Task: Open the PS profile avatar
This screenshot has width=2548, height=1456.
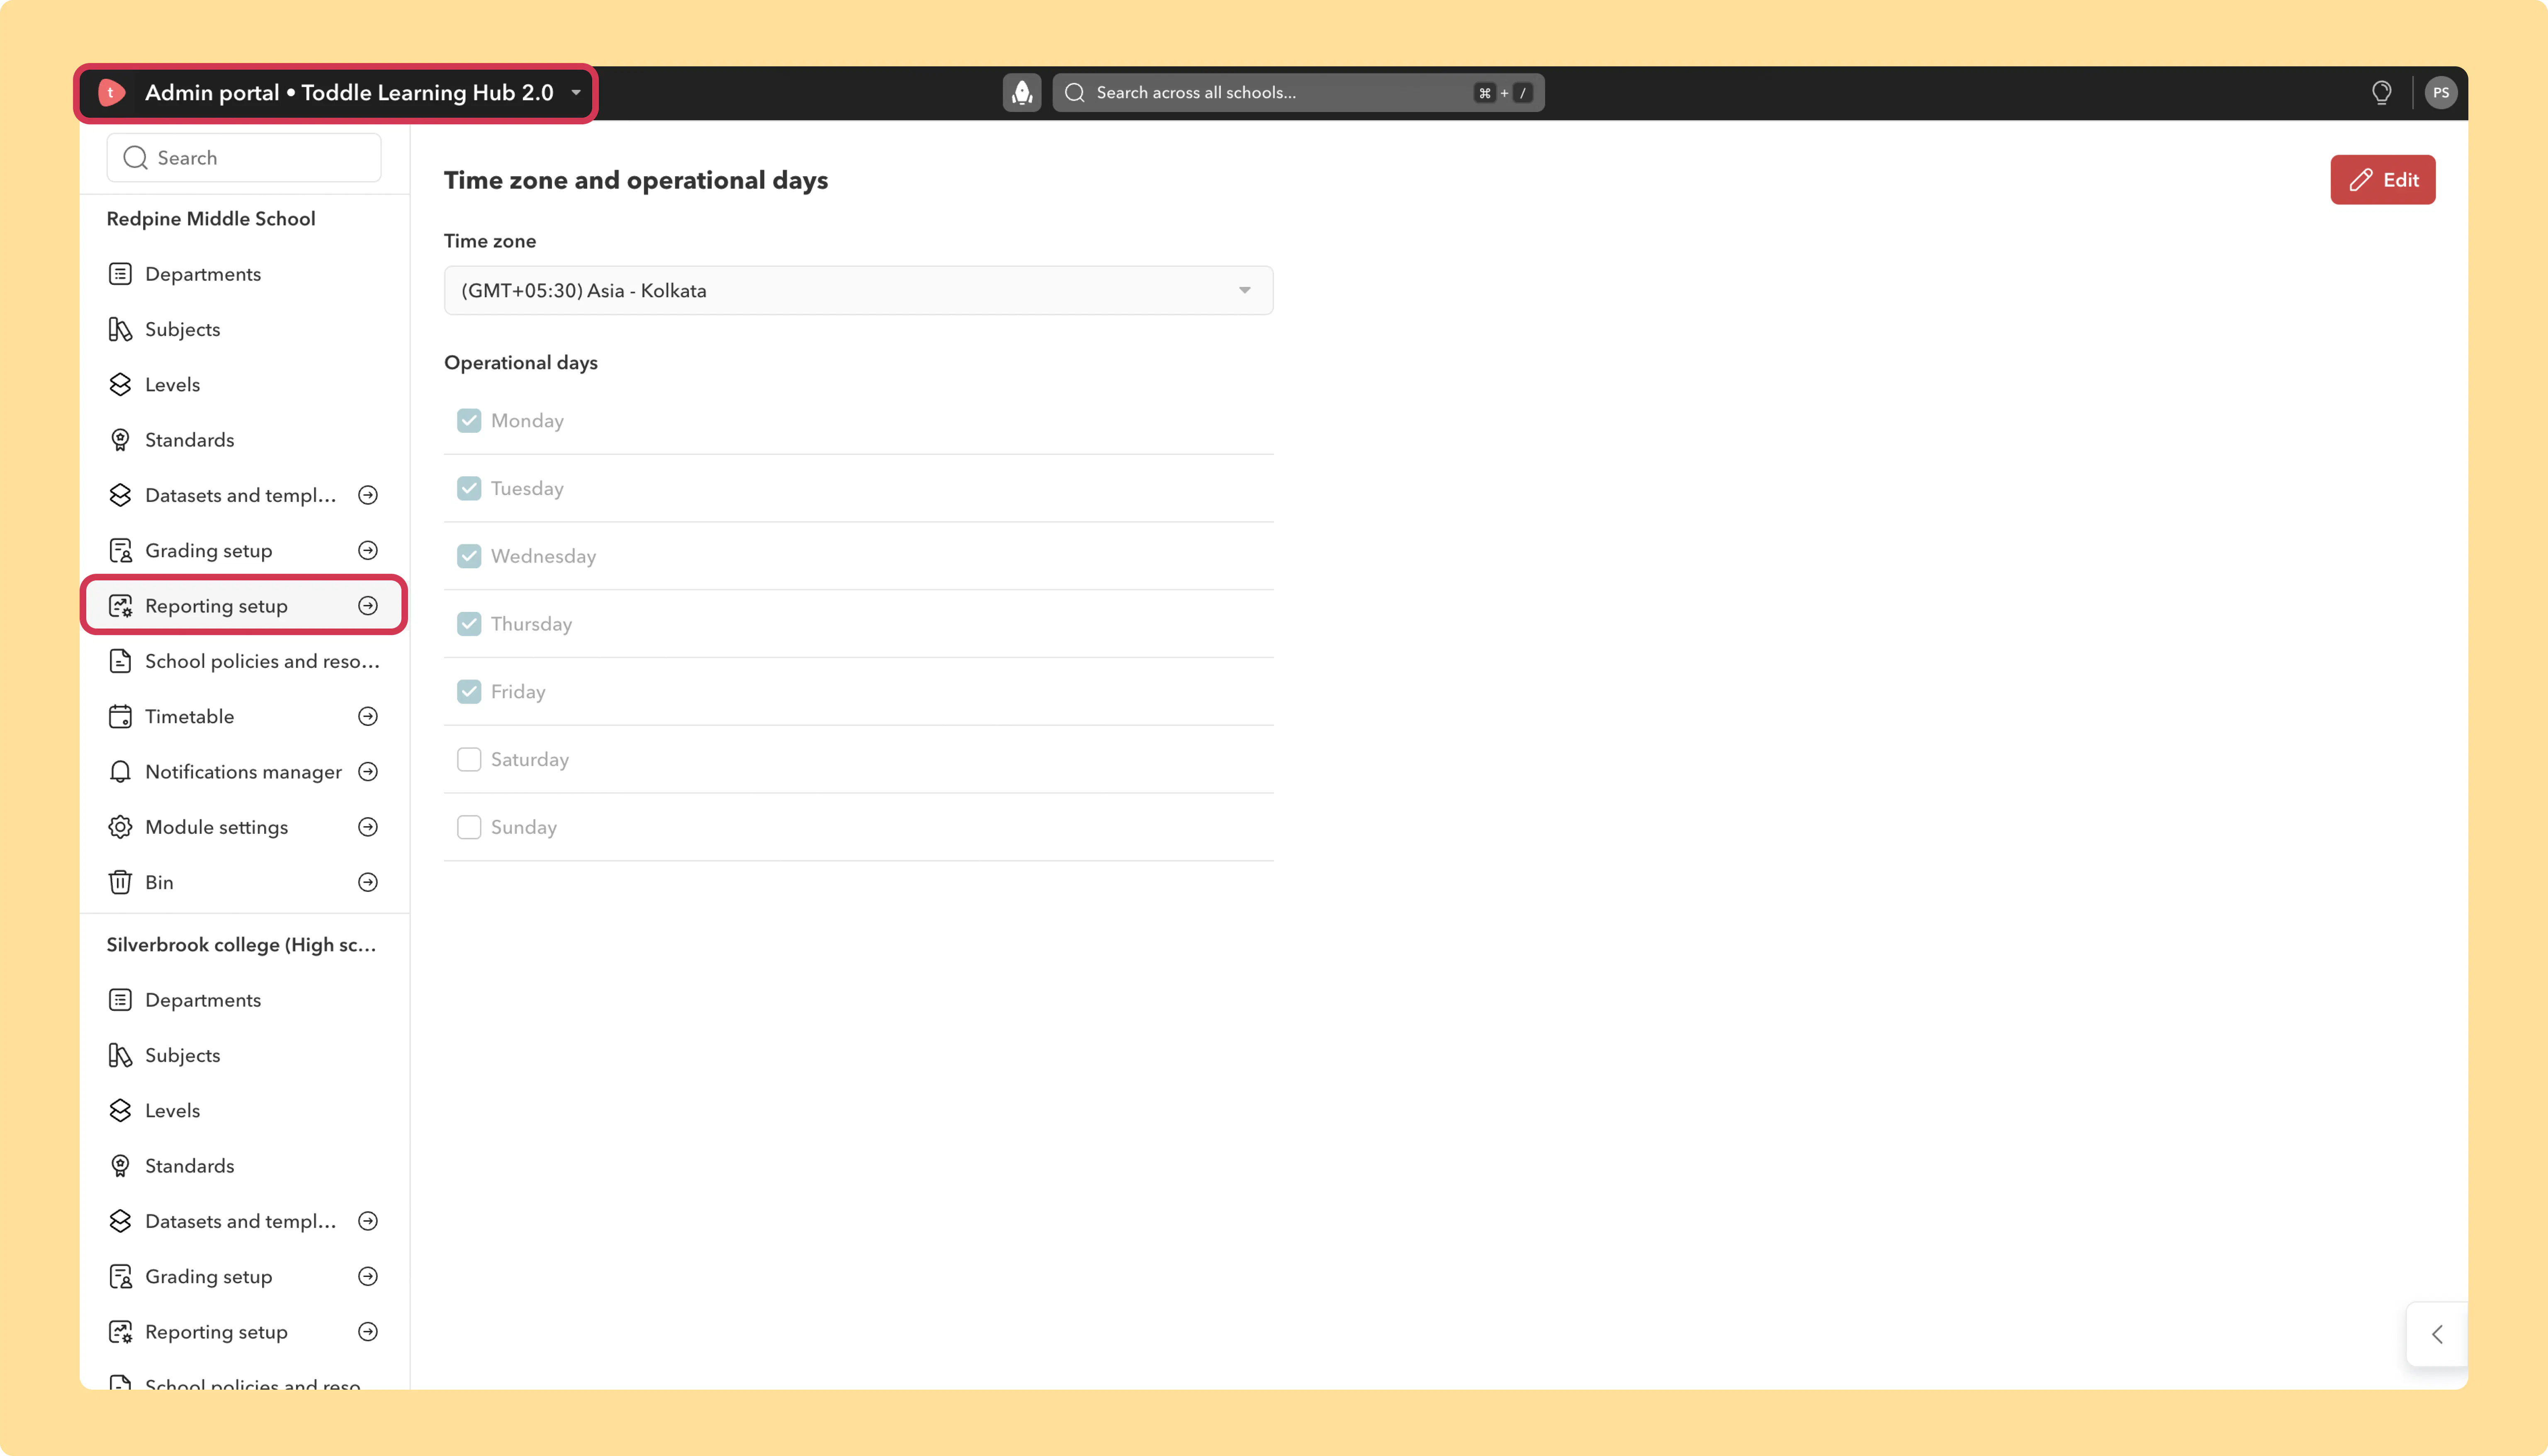Action: pyautogui.click(x=2440, y=93)
